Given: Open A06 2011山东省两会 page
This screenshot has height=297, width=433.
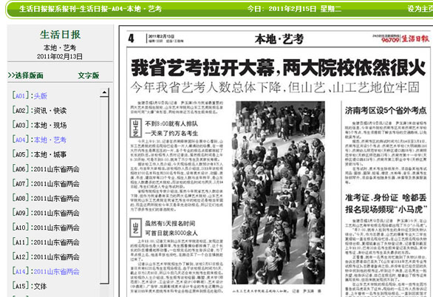Looking at the screenshot, I should tap(46, 168).
